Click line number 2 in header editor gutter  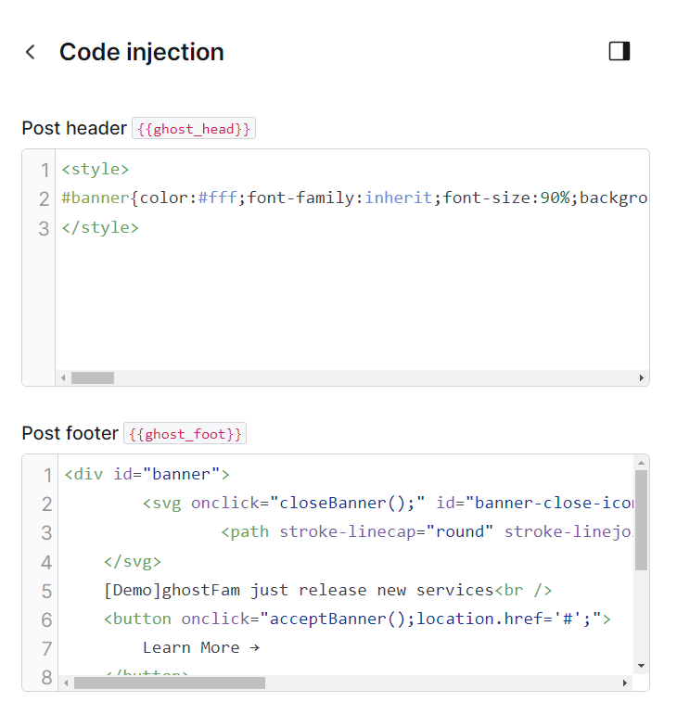(x=44, y=199)
